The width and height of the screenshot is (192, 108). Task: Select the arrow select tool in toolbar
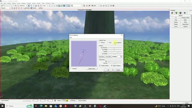(29, 6)
